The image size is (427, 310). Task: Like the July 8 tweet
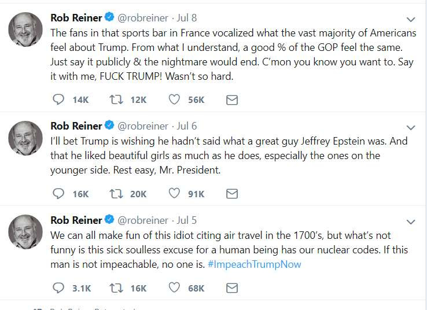pos(174,99)
